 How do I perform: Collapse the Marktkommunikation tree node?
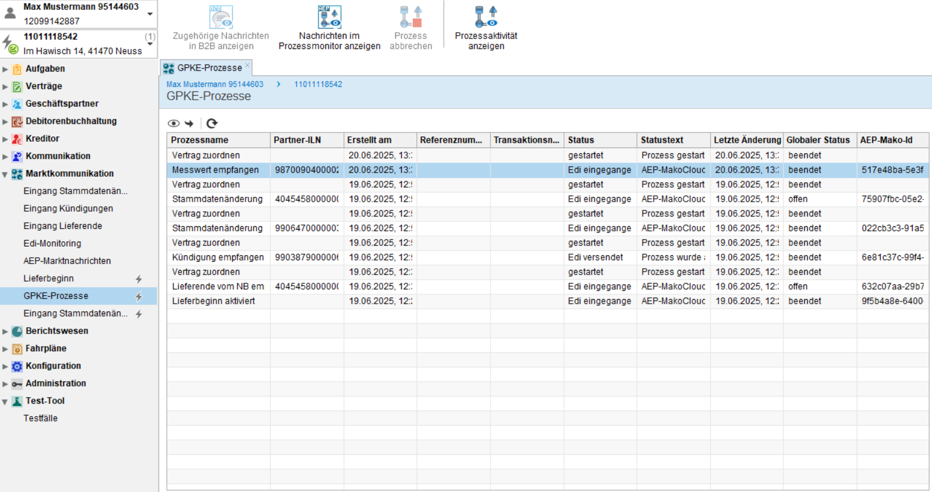tap(5, 174)
